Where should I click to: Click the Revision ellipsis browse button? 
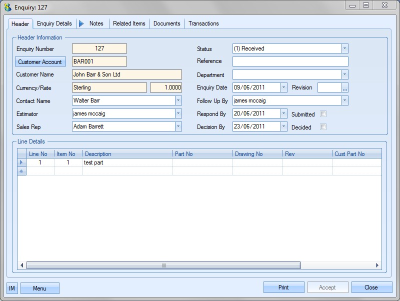click(345, 87)
